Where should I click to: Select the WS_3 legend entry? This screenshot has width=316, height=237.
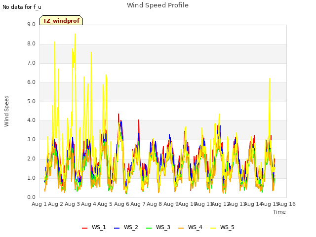[158, 227]
